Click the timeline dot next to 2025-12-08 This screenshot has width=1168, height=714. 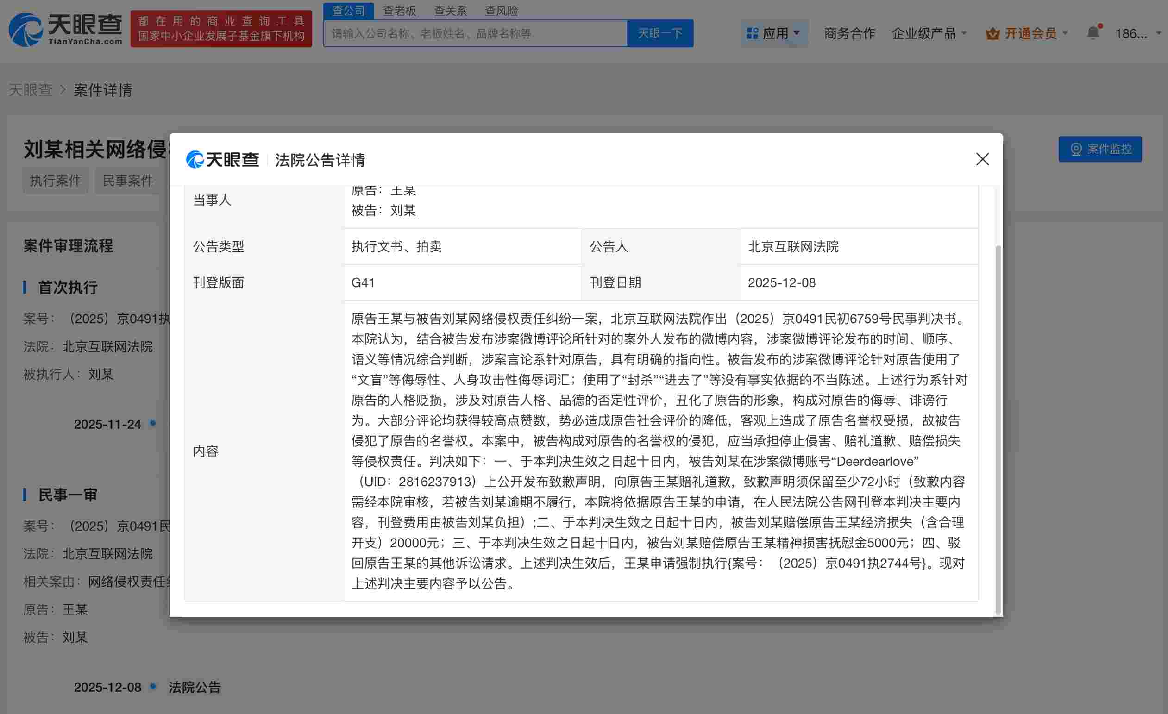[152, 686]
